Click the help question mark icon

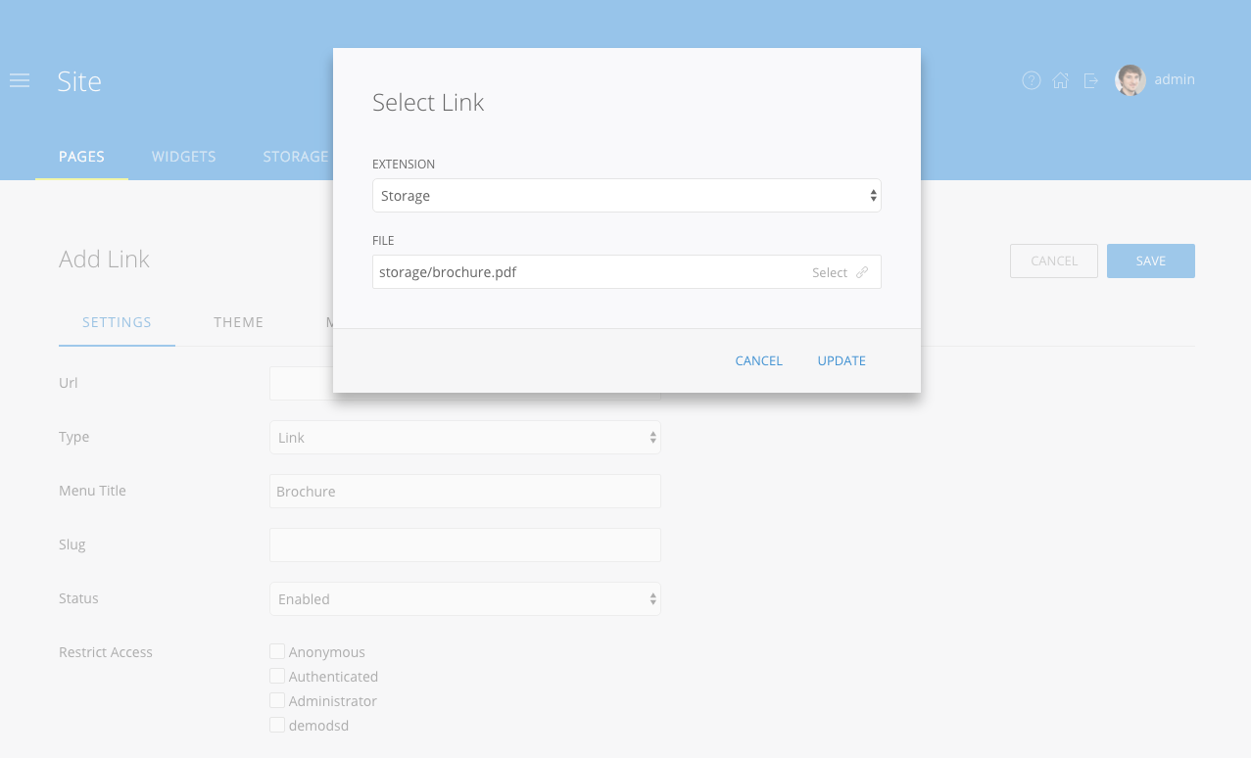pos(1031,80)
